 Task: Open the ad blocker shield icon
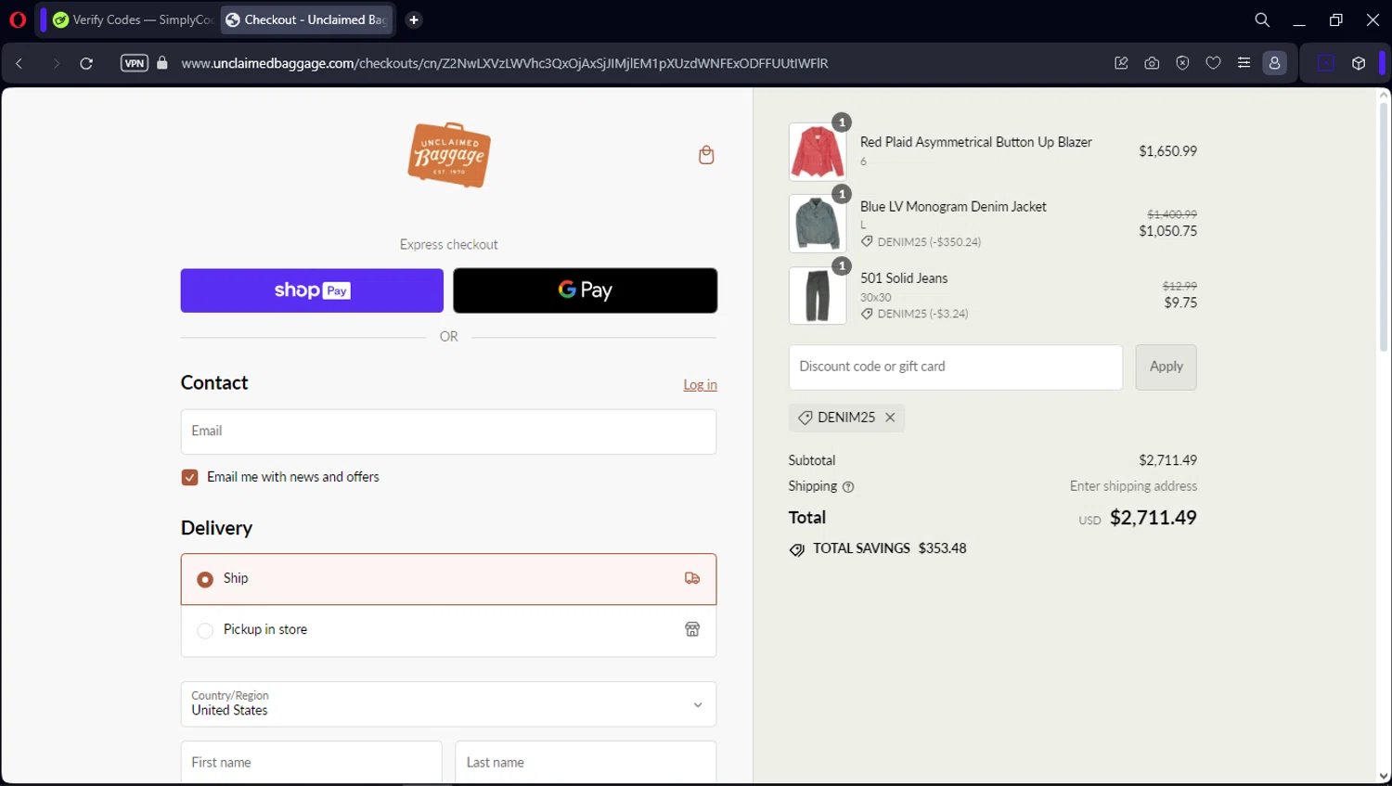(x=1182, y=63)
